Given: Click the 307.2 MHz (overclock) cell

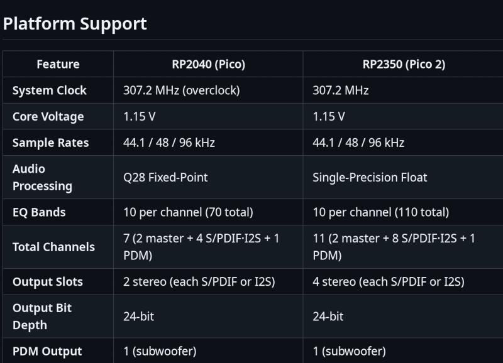Looking at the screenshot, I should pos(181,90).
